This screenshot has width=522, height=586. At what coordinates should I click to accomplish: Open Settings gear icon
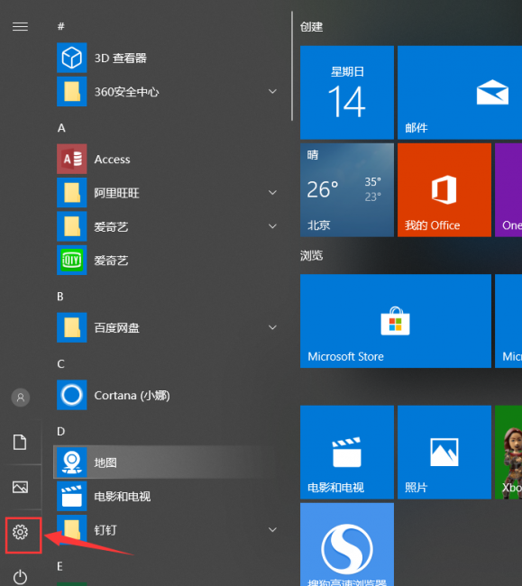(x=20, y=532)
